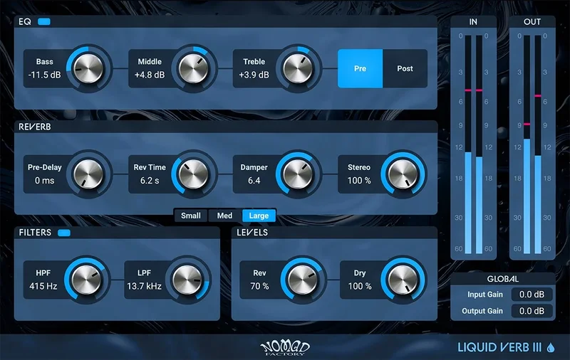This screenshot has width=570, height=360.
Task: Click the Input Gain label
Action: (485, 295)
